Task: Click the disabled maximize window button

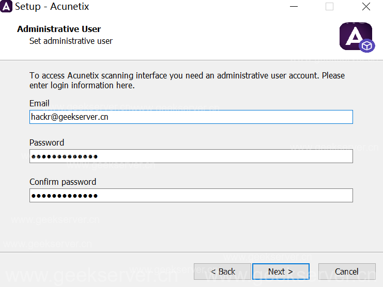Action: [x=329, y=7]
